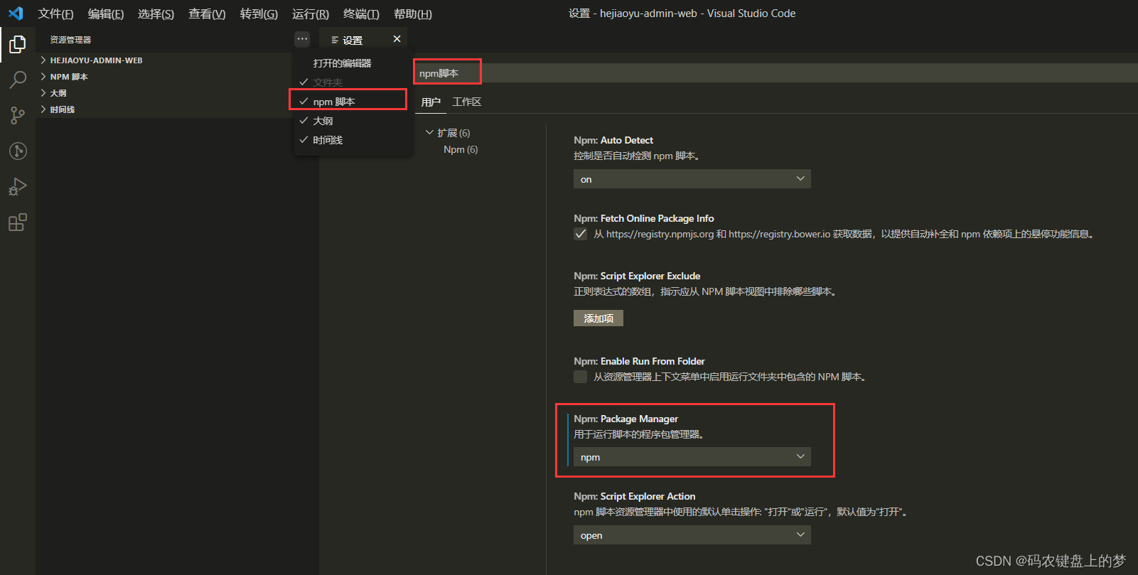Toggle 文件夹 view in the menu
Viewport: 1138px width, 575px height.
[x=352, y=82]
